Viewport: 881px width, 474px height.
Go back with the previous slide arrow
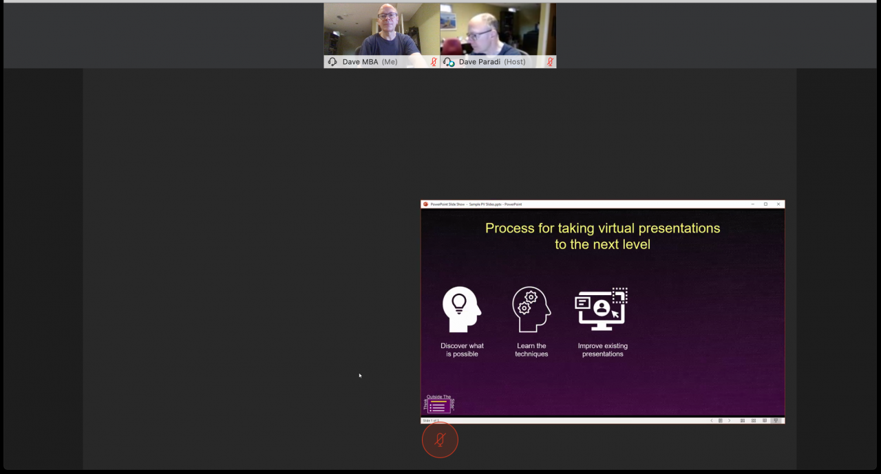(712, 420)
